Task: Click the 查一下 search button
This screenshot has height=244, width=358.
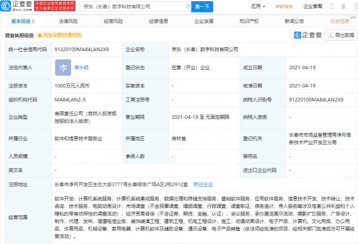Action: point(202,6)
